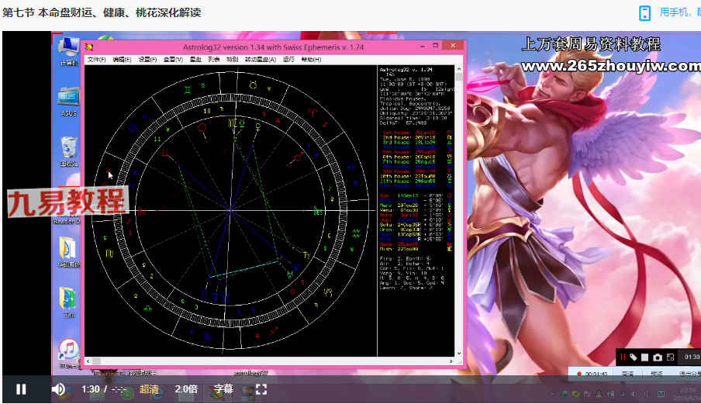Open the 文件(F) menu in Astrolog32
Screen dimensions: 701x404
(97, 60)
